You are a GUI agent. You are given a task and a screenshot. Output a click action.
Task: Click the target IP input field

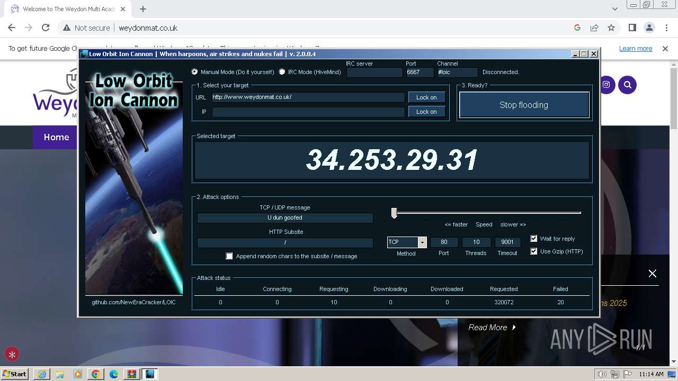(x=308, y=112)
